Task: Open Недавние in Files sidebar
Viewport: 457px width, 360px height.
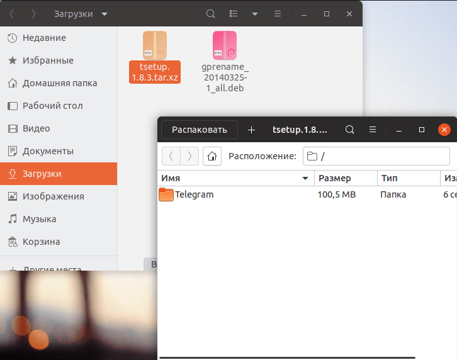Action: (59, 38)
